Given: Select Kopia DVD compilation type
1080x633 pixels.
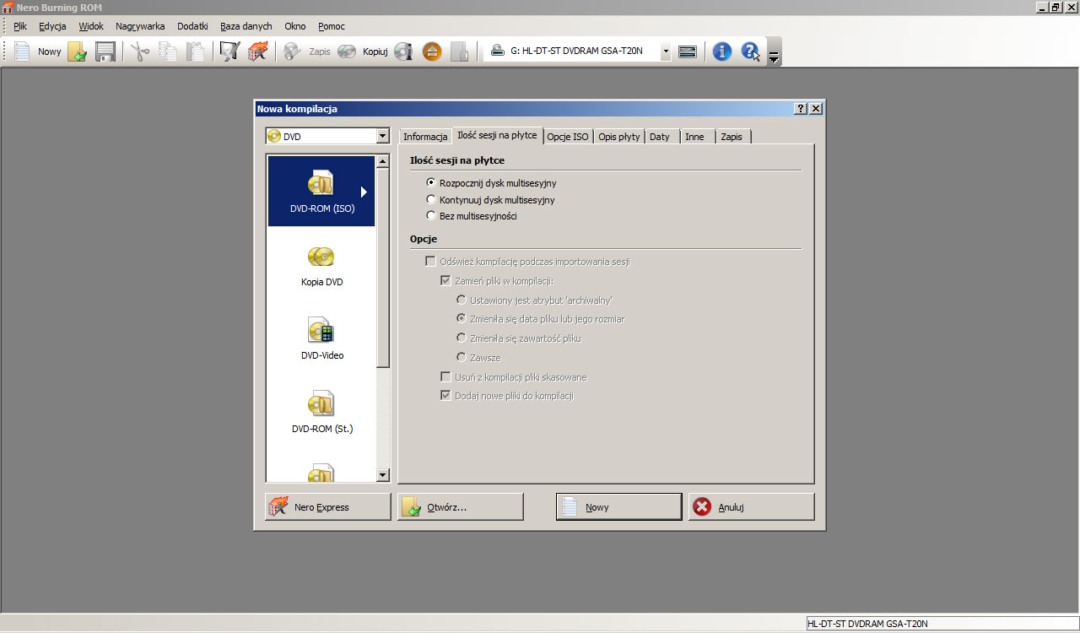Looking at the screenshot, I should point(321,265).
